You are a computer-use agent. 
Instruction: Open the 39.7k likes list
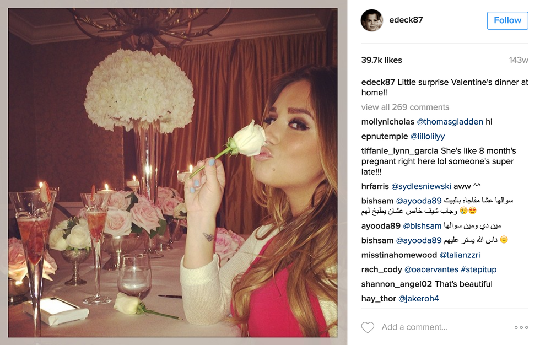pos(381,60)
